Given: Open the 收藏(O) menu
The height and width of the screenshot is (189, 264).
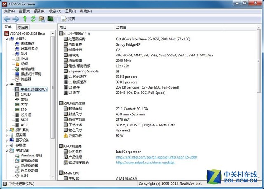Looking at the screenshot, I should pyautogui.click(x=55, y=11).
